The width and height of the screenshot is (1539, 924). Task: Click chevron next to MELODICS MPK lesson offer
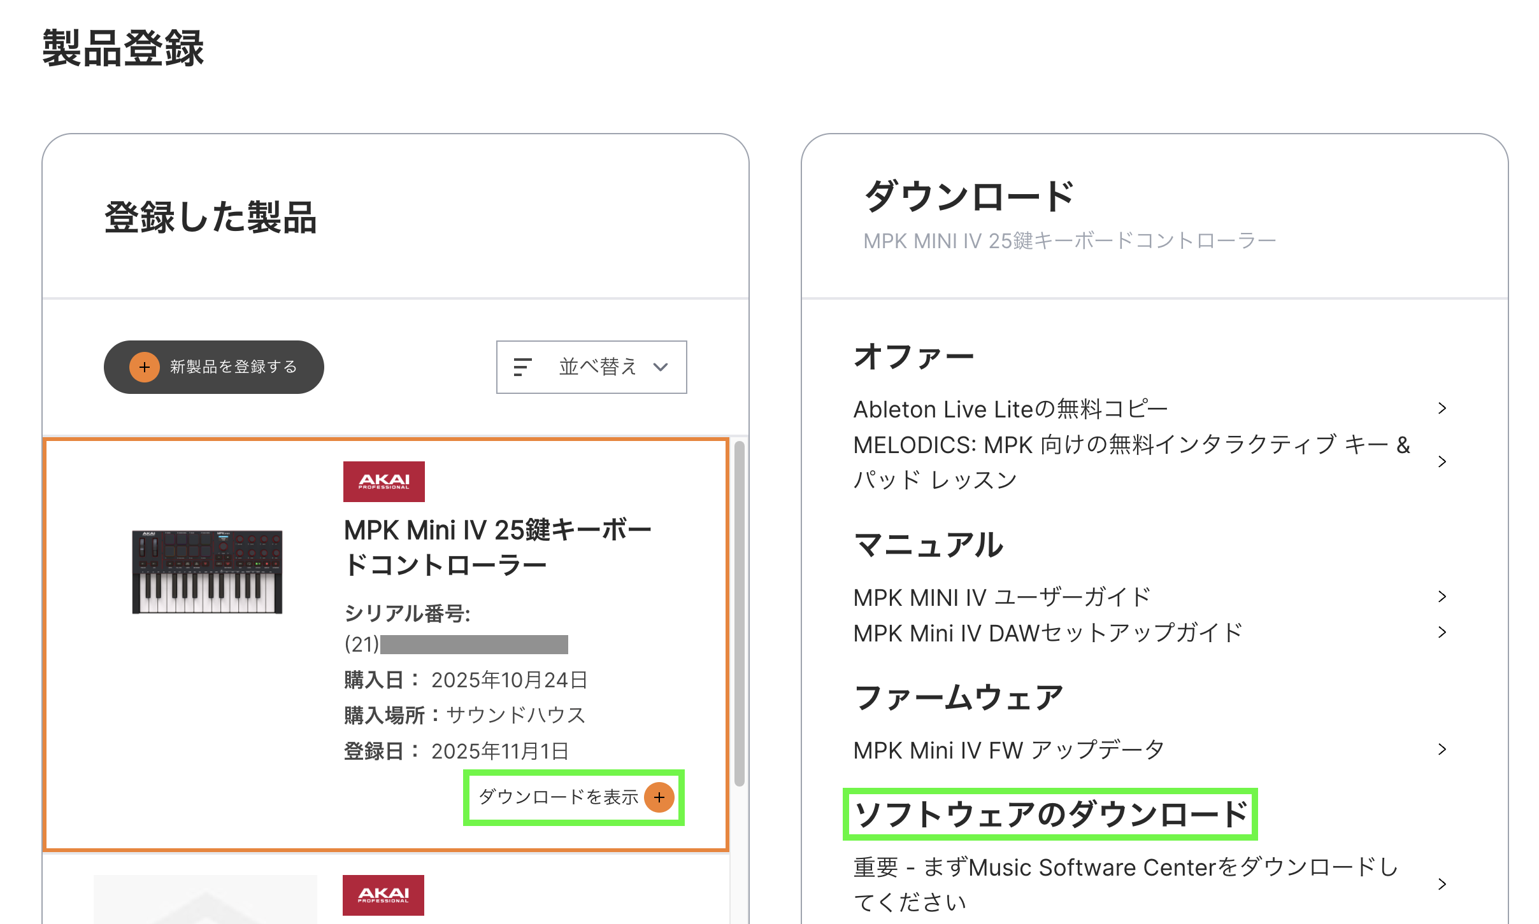click(x=1442, y=462)
